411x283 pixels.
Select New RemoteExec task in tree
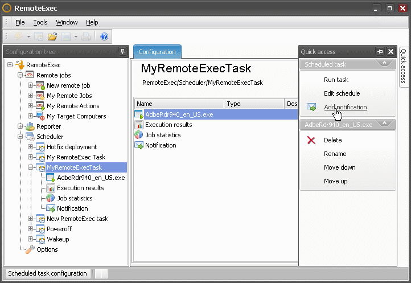tap(77, 219)
